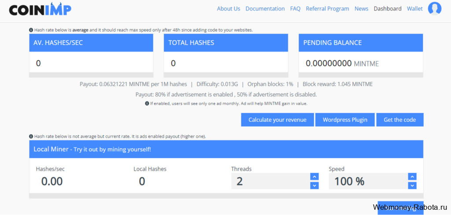Image resolution: width=451 pixels, height=215 pixels.
Task: Click the Hashes/sec 0.00 value
Action: [52, 182]
